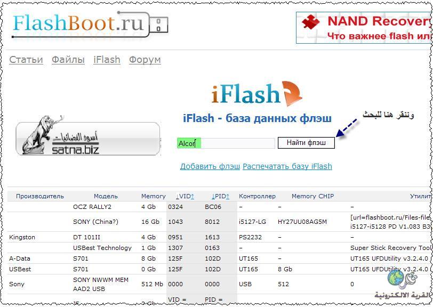Sort PID column descending with down arrow
Screen dimensions: 433x307
[x=213, y=196]
